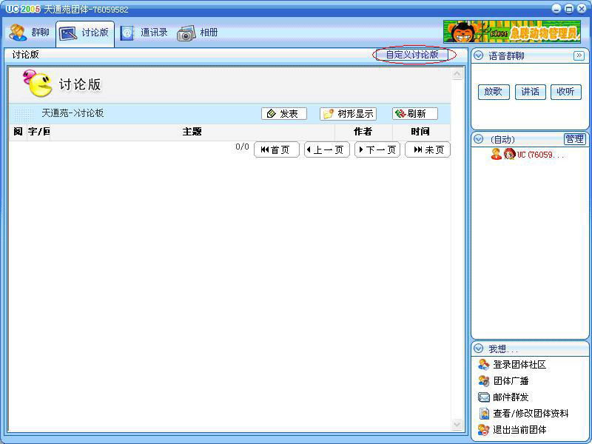Click the 邮件群发 envelope icon

pos(484,397)
